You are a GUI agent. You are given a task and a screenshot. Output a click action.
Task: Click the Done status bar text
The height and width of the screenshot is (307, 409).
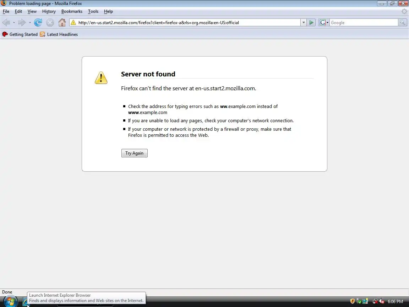7,292
